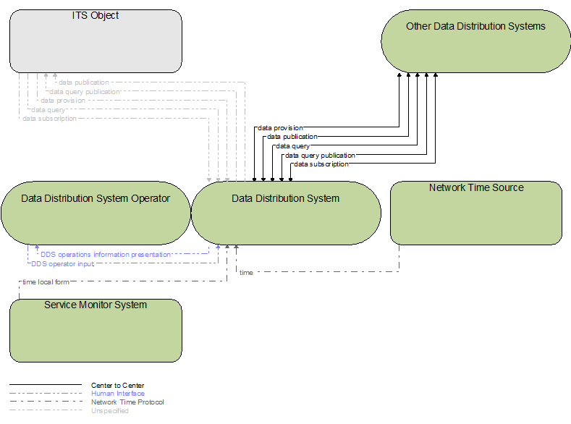Click the Service Monitor System box
The height and width of the screenshot is (424, 571).
pos(96,331)
